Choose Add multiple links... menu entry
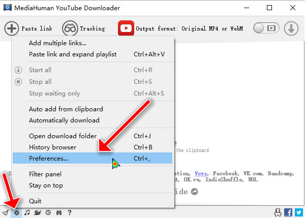 tap(93, 43)
